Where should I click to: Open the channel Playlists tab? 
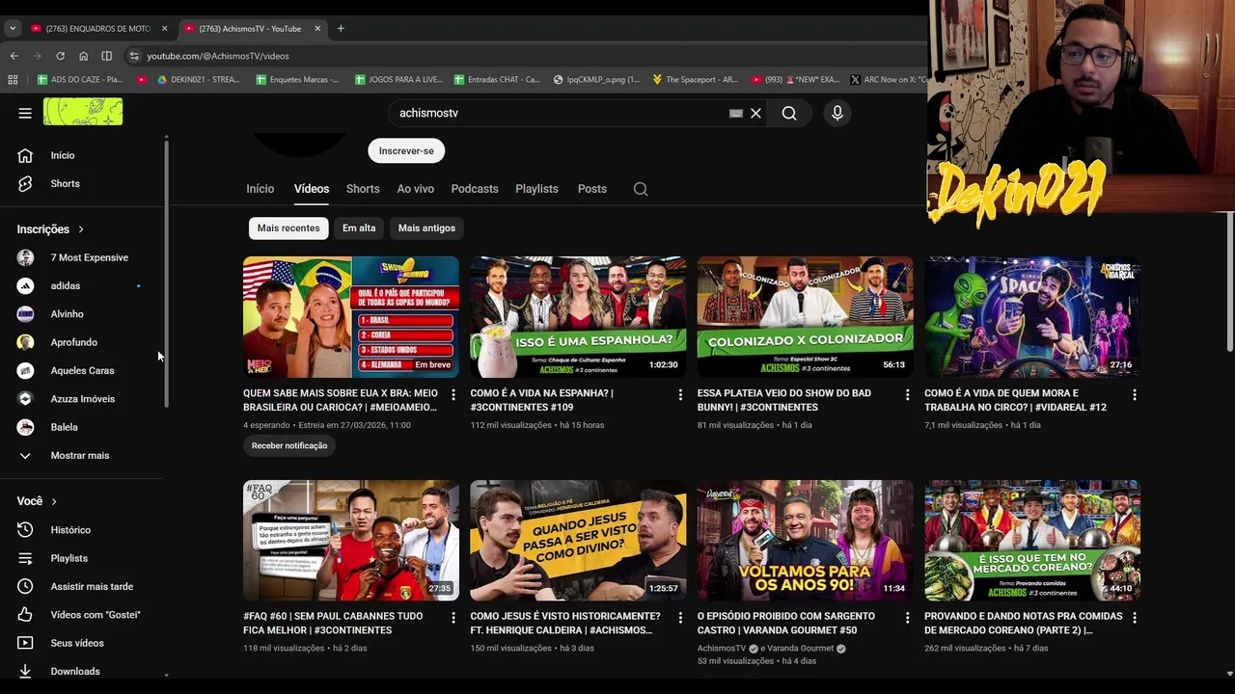(x=536, y=189)
